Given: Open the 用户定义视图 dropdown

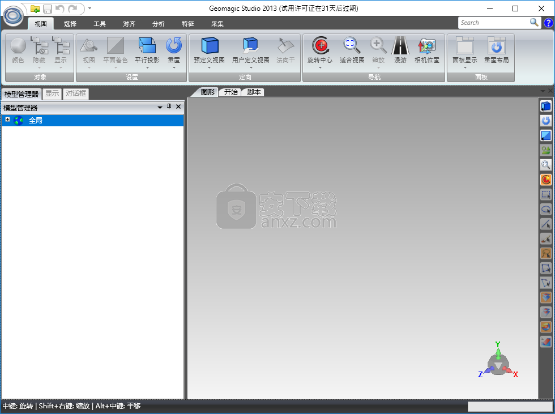Looking at the screenshot, I should pyautogui.click(x=251, y=67).
